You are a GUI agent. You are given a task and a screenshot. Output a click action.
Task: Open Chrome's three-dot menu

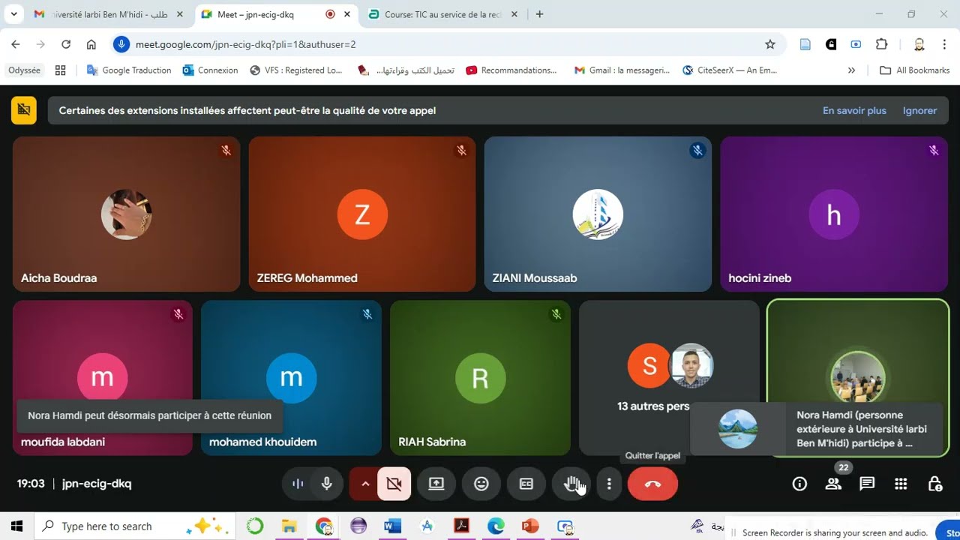click(944, 44)
